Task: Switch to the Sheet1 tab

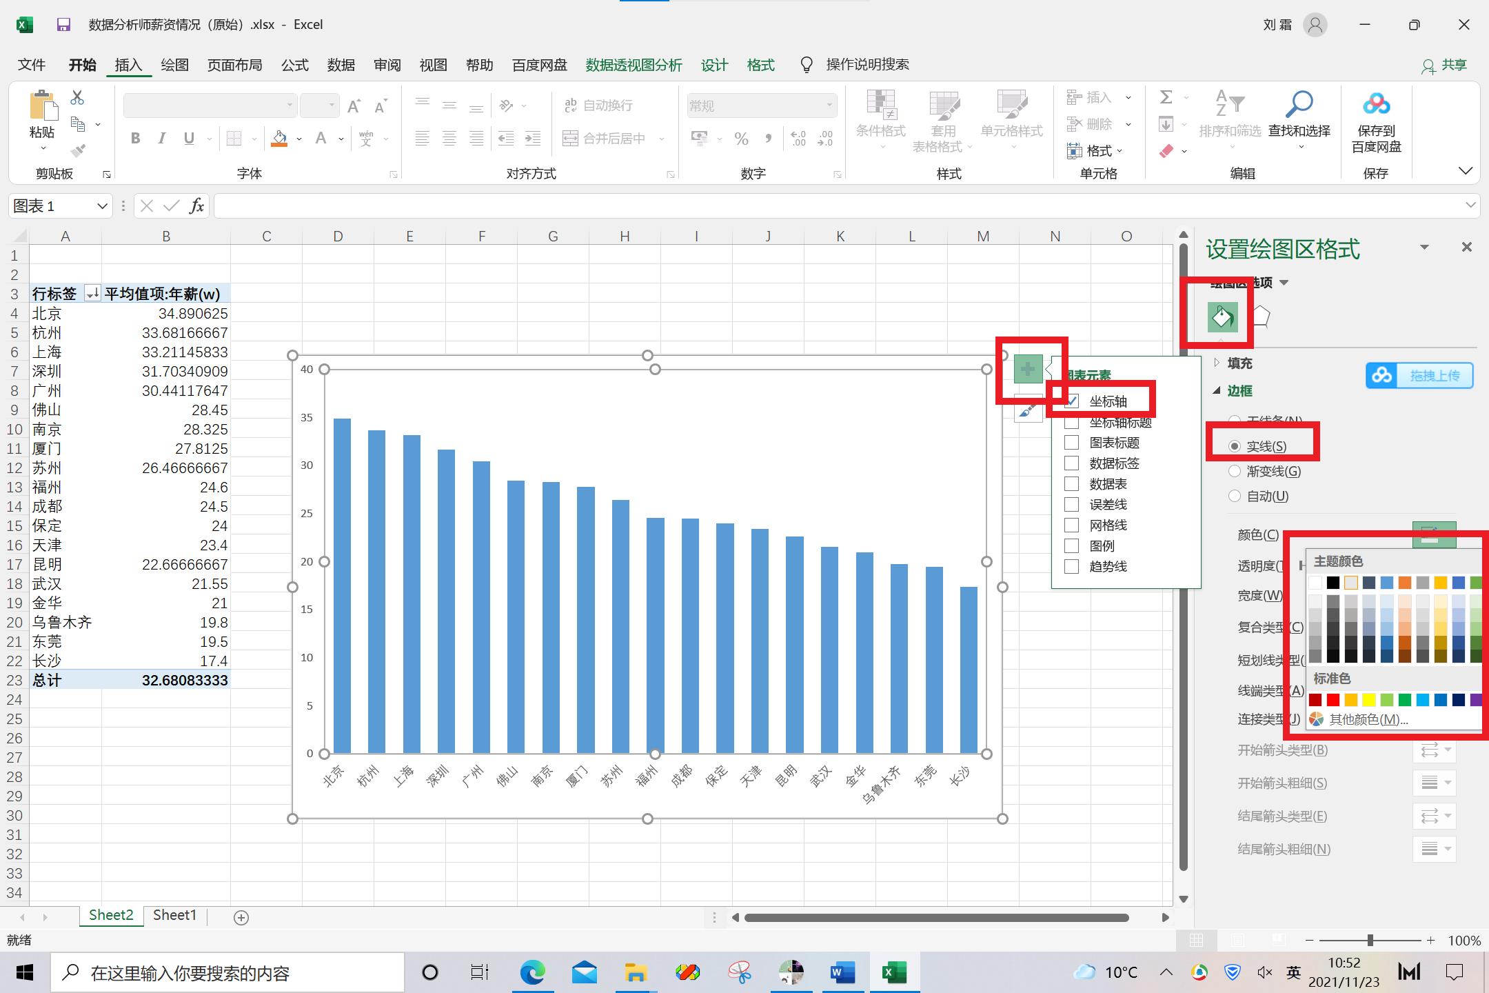Action: 174,915
